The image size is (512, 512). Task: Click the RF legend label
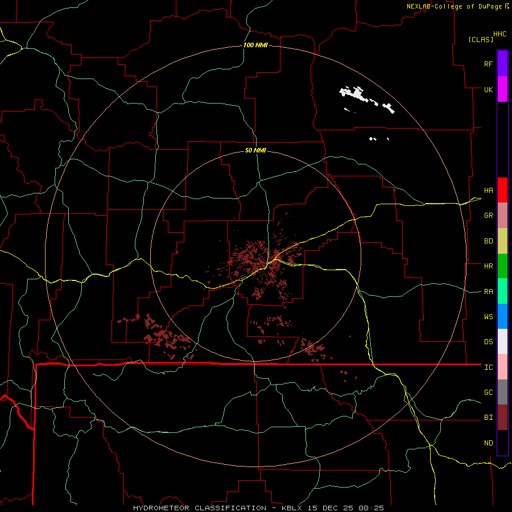click(488, 64)
